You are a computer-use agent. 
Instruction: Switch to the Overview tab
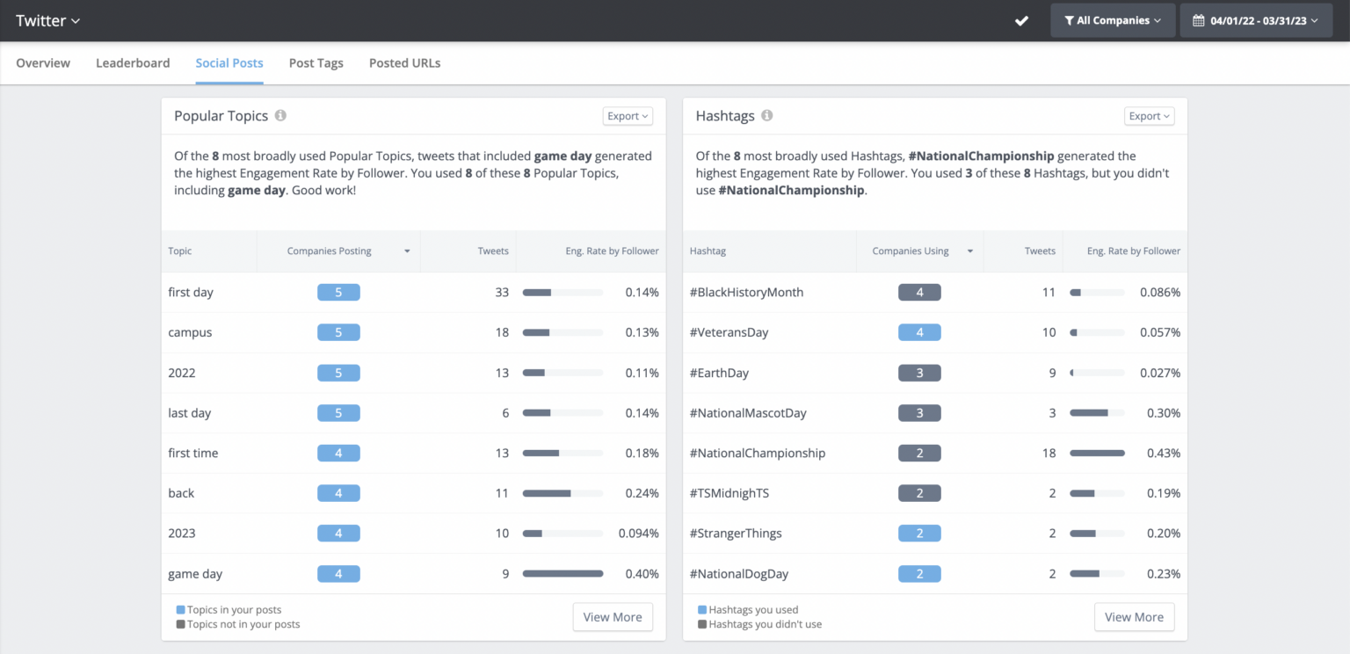[x=42, y=62]
